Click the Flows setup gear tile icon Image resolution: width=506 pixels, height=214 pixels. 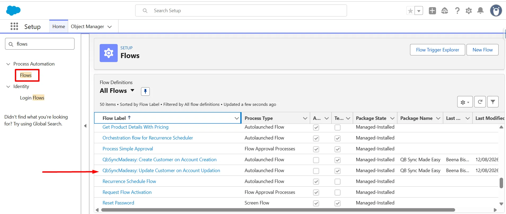pyautogui.click(x=109, y=53)
